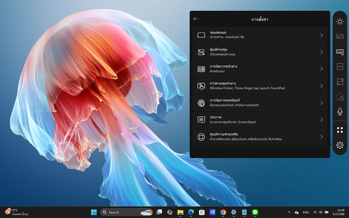Click the dual-screen layout icon
Viewport: 349px width, 218px height.
(x=340, y=67)
